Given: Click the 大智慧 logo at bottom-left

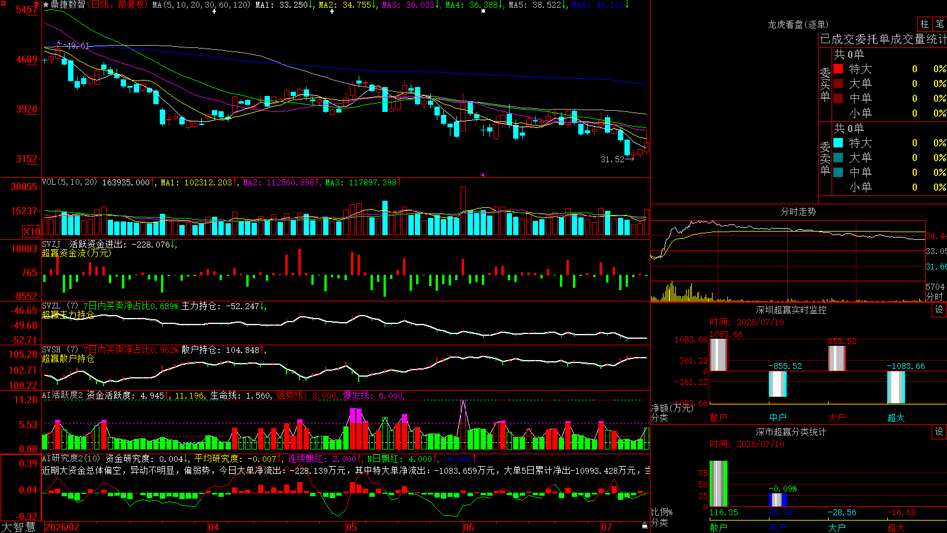Looking at the screenshot, I should pos(18,526).
